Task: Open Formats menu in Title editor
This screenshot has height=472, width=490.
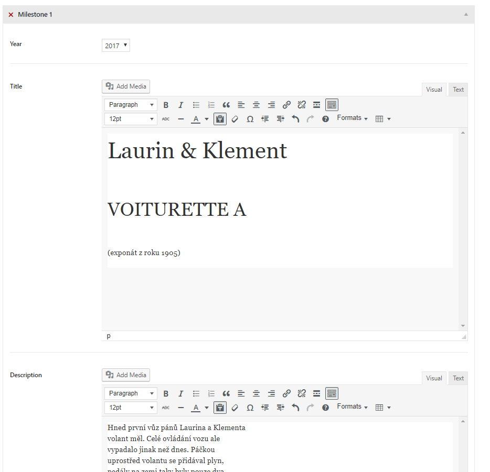Action: (x=352, y=118)
